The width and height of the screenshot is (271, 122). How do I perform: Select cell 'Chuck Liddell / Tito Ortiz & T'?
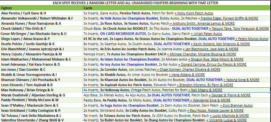[x=42, y=28]
